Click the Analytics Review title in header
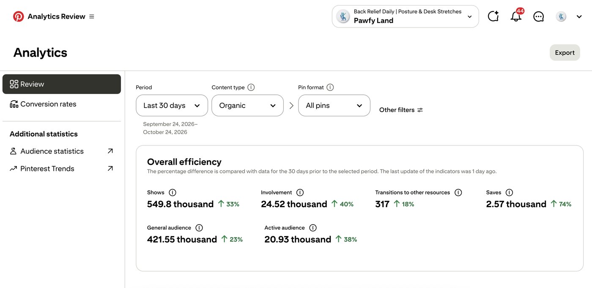This screenshot has height=288, width=592. [56, 16]
